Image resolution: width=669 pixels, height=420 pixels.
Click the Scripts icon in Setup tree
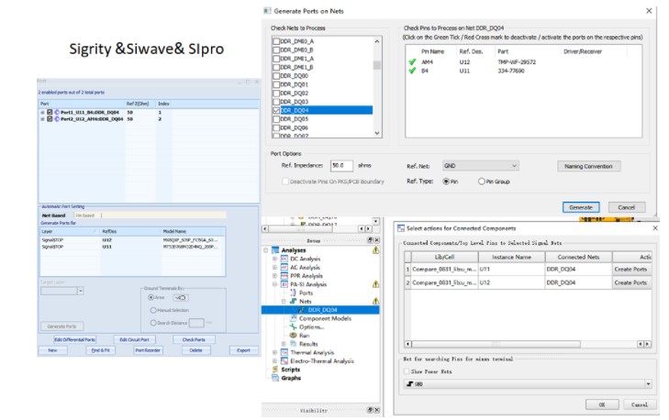(x=275, y=370)
